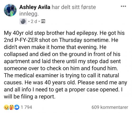Open the 609 kommentarer comments link
This screenshot has width=132, height=113.
pos(110,107)
